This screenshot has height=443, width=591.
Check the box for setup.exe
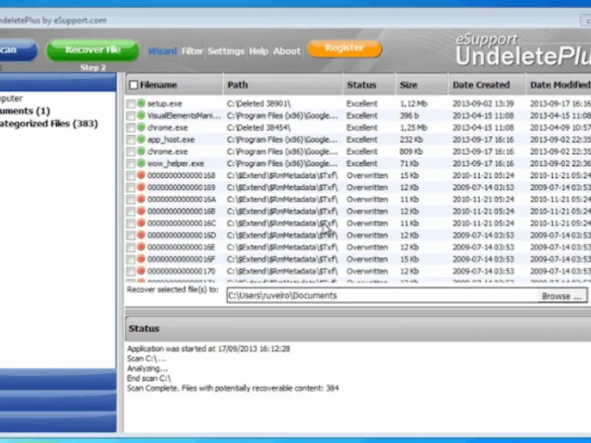coord(131,103)
